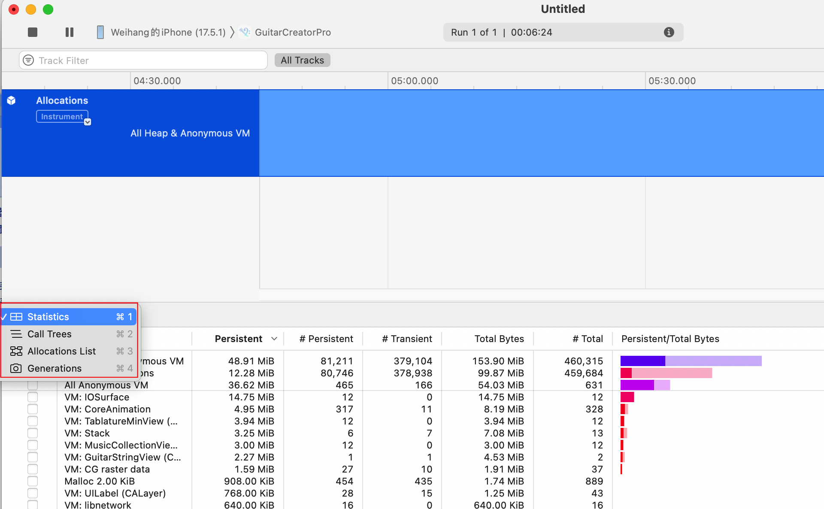The image size is (824, 509).
Task: Select the VM: Stack row name
Action: click(x=87, y=433)
